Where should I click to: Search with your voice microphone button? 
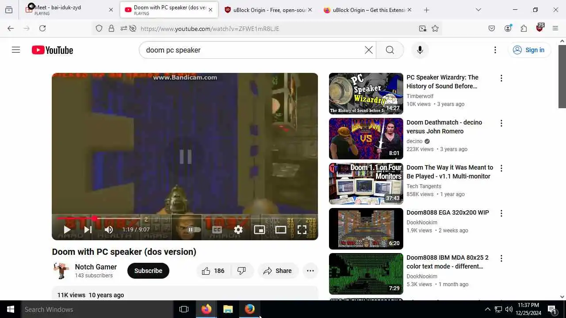tap(420, 50)
